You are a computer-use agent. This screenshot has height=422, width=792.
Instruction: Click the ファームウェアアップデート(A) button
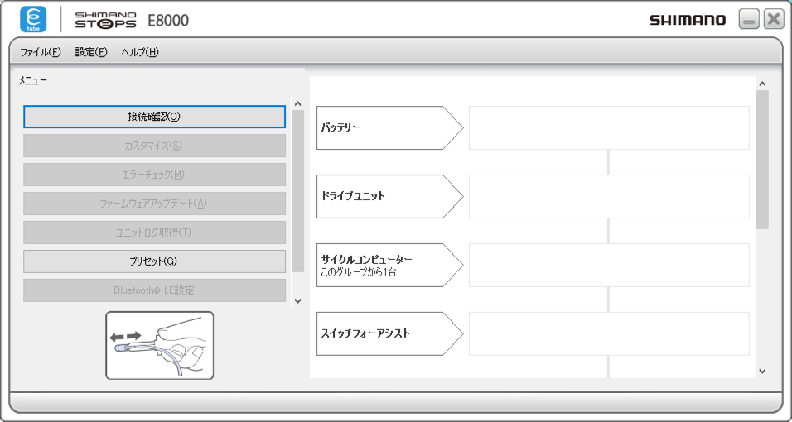point(154,204)
